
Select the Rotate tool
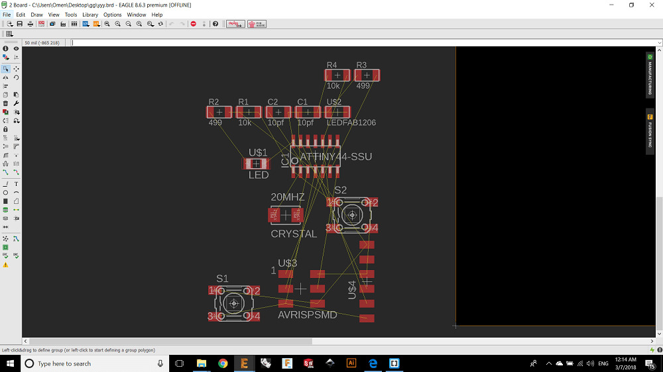pyautogui.click(x=16, y=77)
